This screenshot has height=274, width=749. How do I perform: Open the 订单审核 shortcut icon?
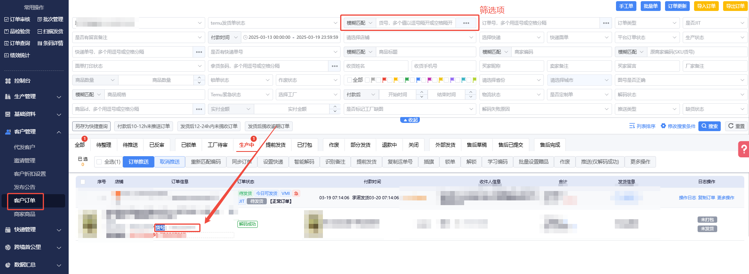click(x=6, y=19)
